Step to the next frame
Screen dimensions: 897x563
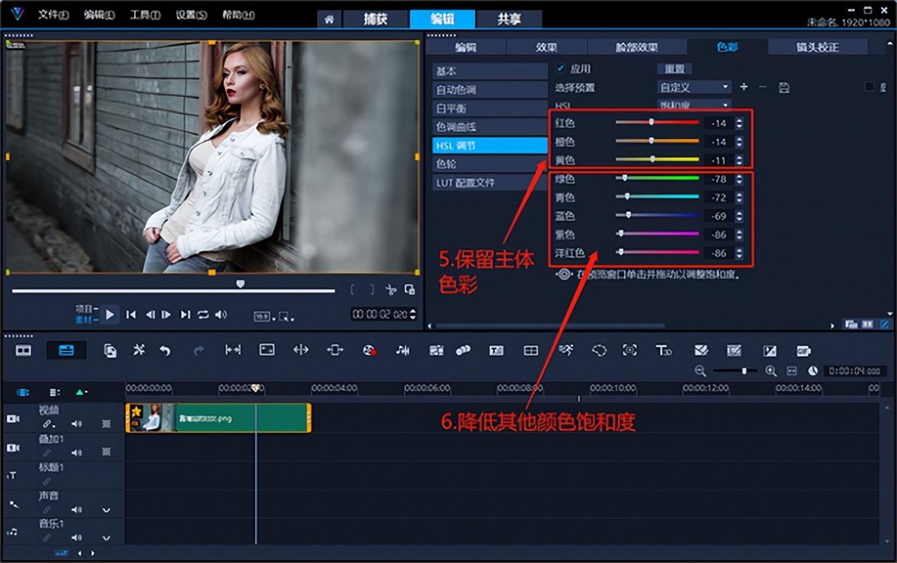tap(167, 315)
